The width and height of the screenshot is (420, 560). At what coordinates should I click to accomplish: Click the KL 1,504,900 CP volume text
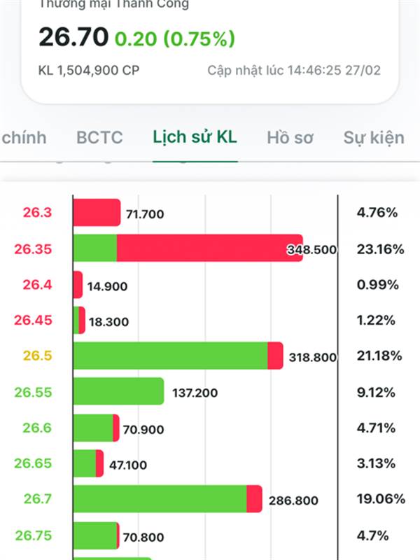[x=88, y=71]
